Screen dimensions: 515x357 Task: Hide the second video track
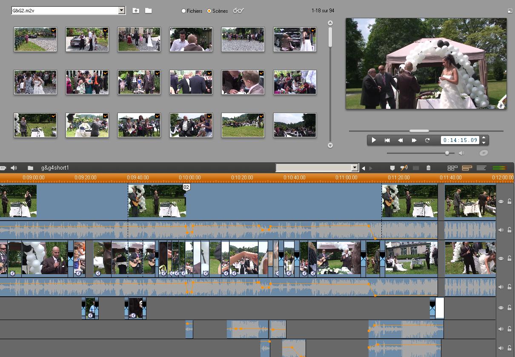pos(501,258)
